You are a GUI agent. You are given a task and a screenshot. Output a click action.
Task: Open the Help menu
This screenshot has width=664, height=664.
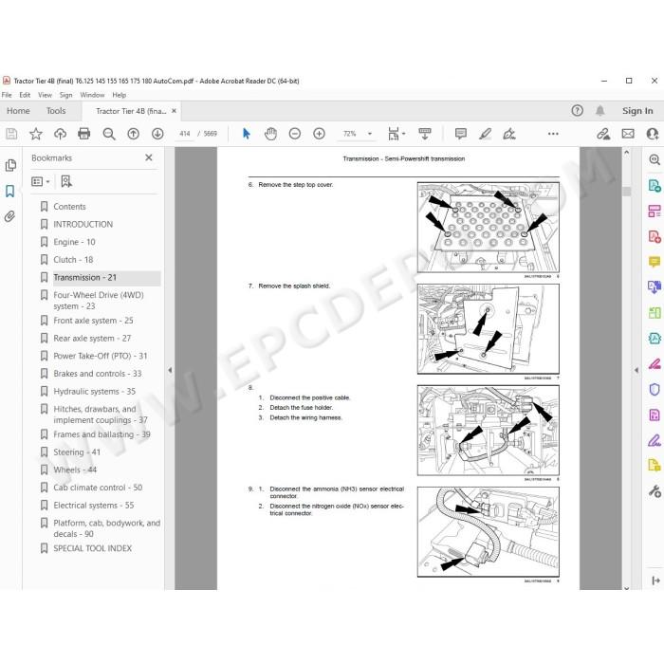[x=119, y=95]
